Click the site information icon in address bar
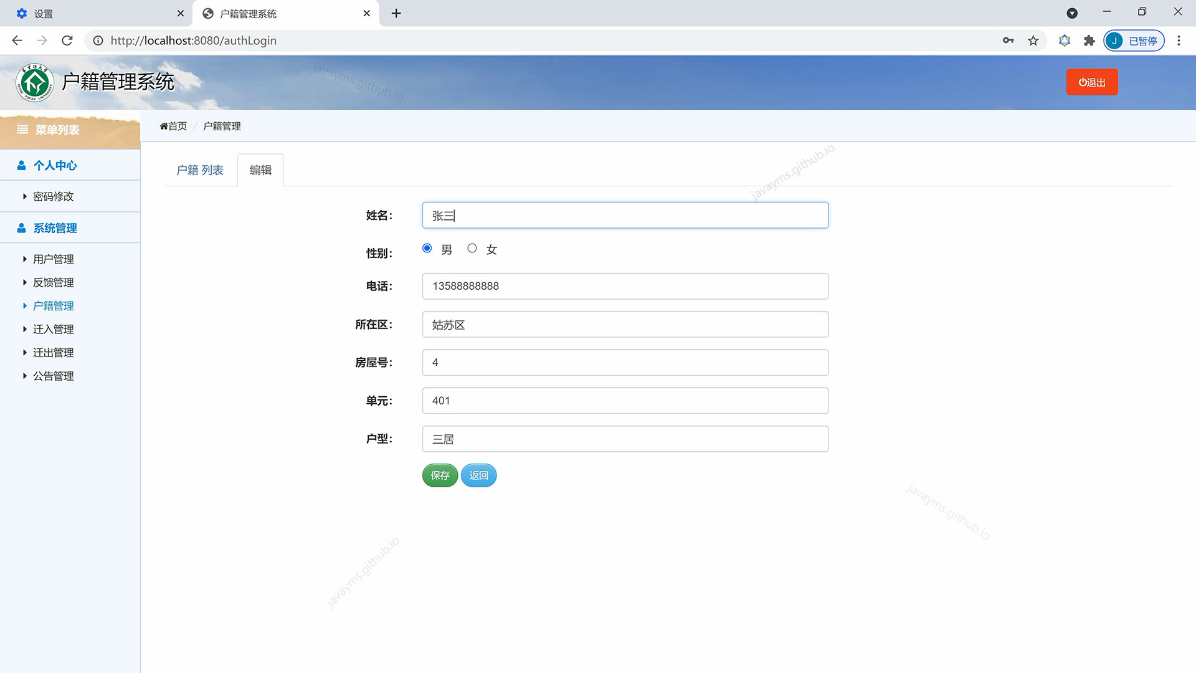Screen dimensions: 1196x673 pyautogui.click(x=98, y=41)
